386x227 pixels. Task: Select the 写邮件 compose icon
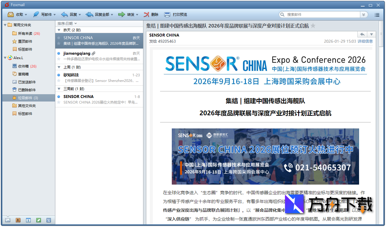[36, 14]
